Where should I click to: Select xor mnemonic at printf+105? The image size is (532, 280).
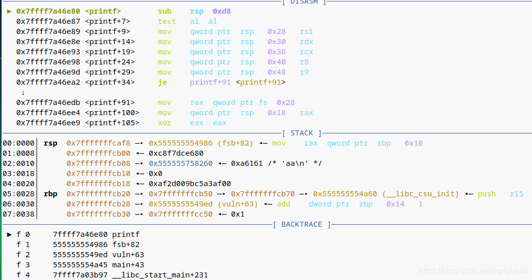[x=164, y=123]
